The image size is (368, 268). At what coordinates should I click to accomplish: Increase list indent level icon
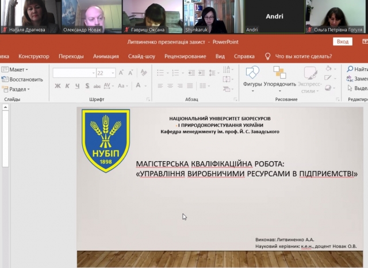click(202, 73)
